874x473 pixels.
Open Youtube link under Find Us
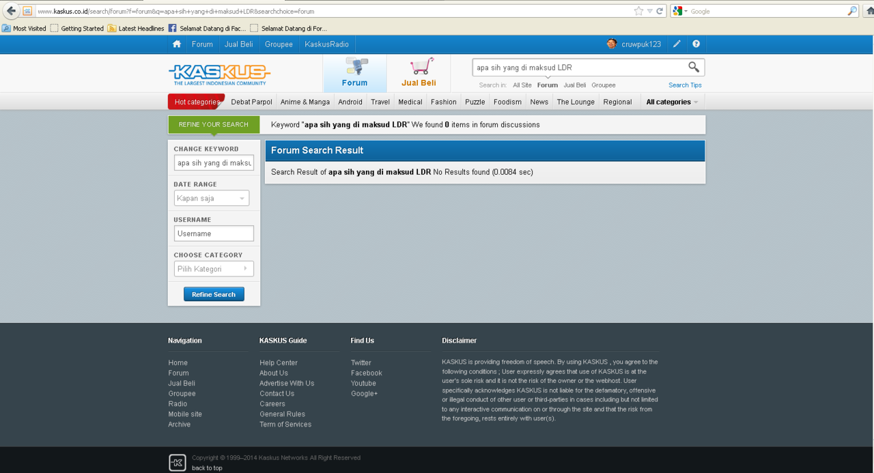coord(363,383)
